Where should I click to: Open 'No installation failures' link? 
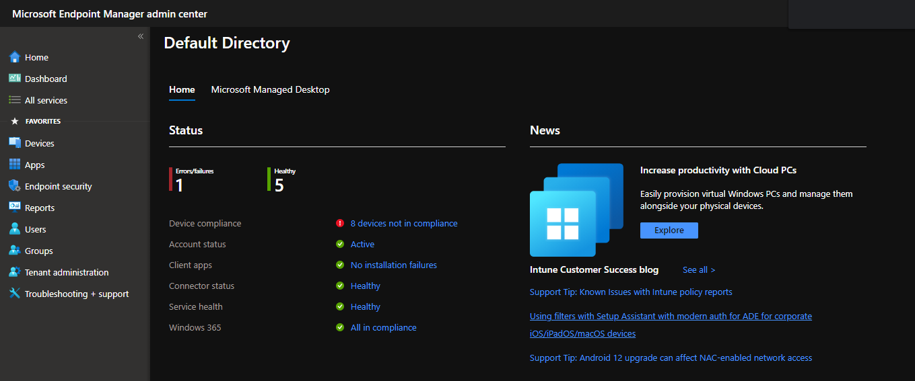394,265
